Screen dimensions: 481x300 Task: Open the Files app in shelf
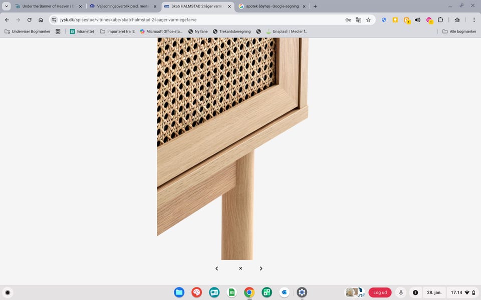coord(179,292)
